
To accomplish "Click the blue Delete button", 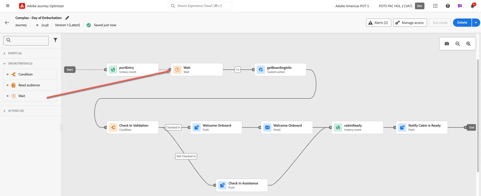I will (x=462, y=23).
